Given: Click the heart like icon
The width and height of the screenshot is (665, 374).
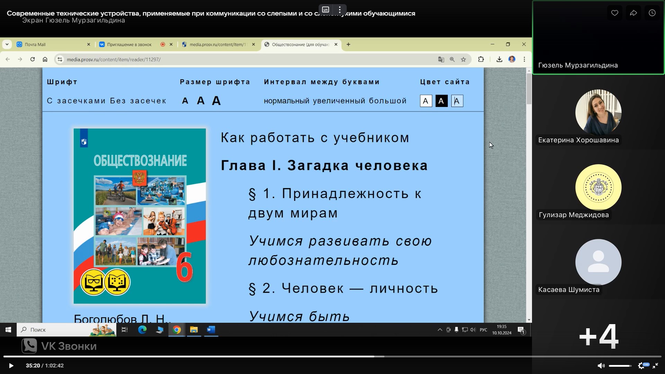Looking at the screenshot, I should (x=615, y=13).
